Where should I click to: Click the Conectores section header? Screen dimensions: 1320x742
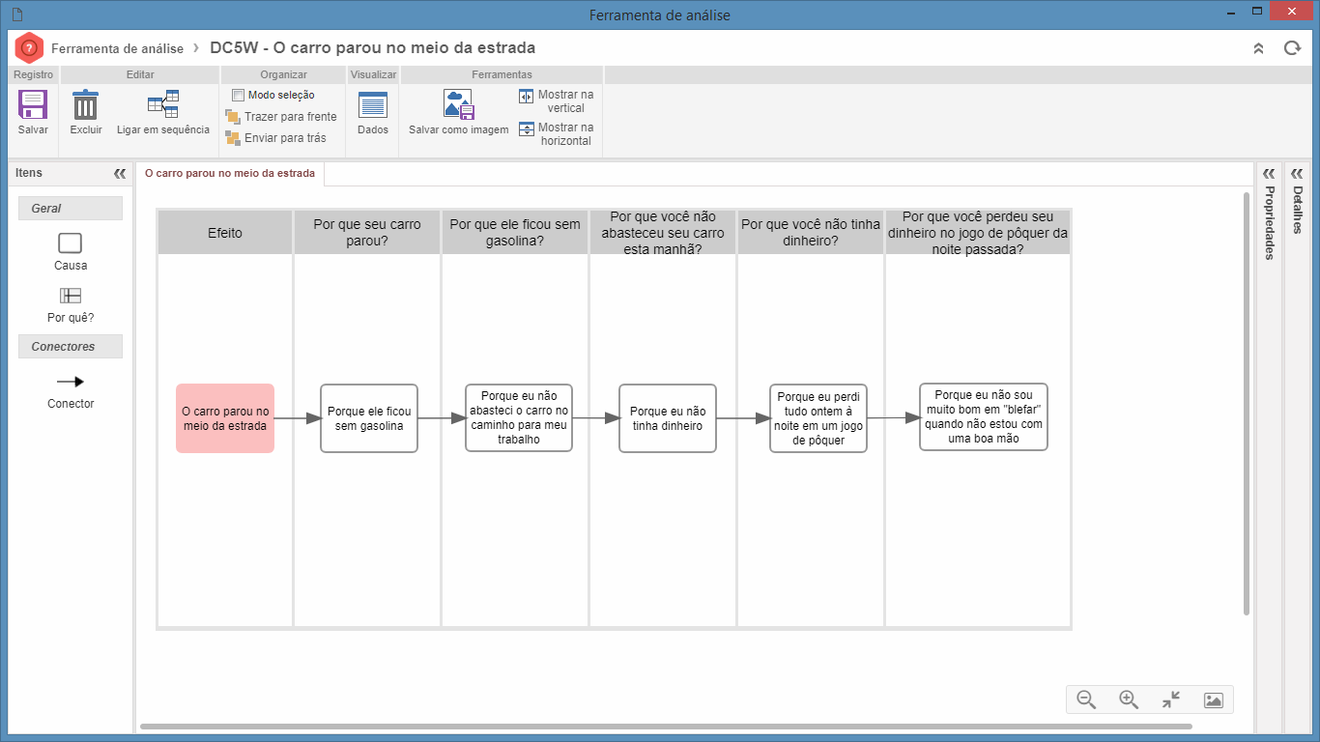[71, 347]
